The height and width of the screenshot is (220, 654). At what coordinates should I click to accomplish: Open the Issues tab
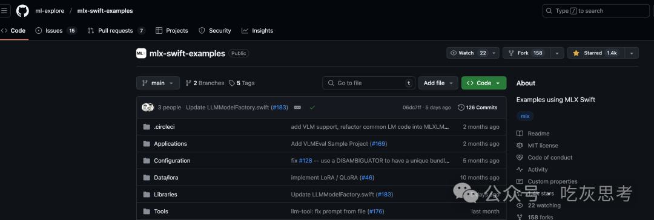[x=56, y=30]
